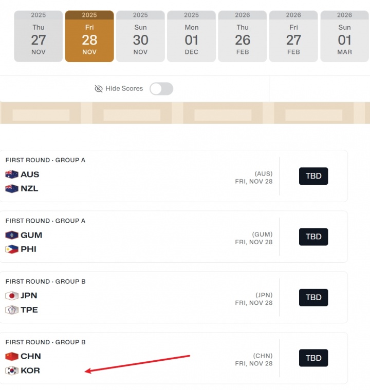Jump to Fri 27 Feb 2026 tab
Screen dimensions: 370x390
[293, 37]
